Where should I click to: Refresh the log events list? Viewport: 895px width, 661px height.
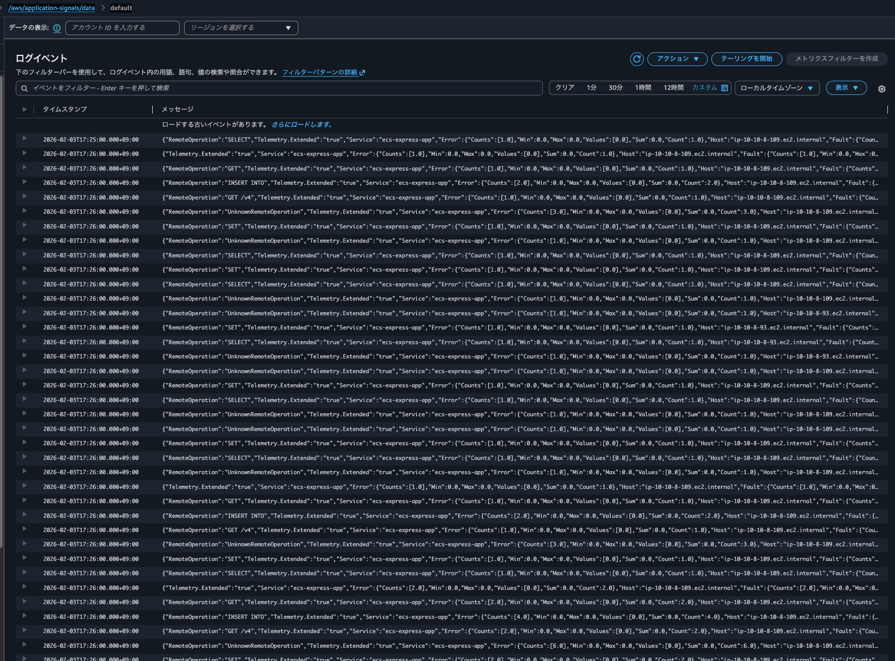(637, 59)
